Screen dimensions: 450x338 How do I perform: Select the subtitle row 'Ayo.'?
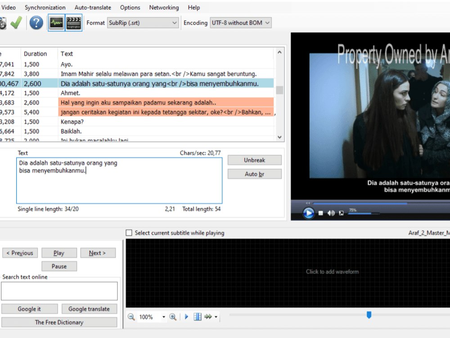coord(137,64)
